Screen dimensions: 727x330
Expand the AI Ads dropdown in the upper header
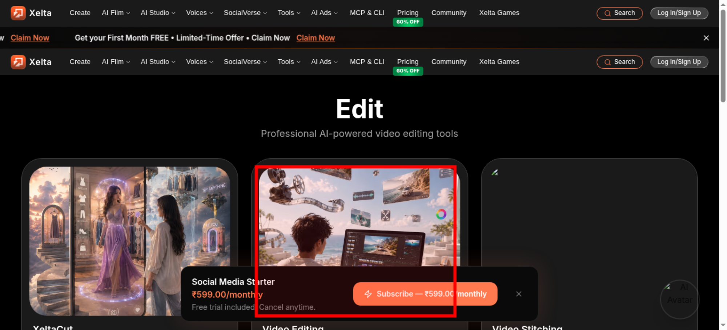[x=325, y=13]
